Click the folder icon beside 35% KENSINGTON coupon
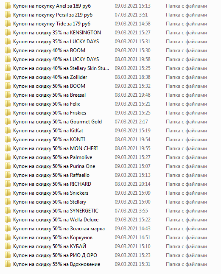The height and width of the screenshot is (274, 221). point(8,33)
